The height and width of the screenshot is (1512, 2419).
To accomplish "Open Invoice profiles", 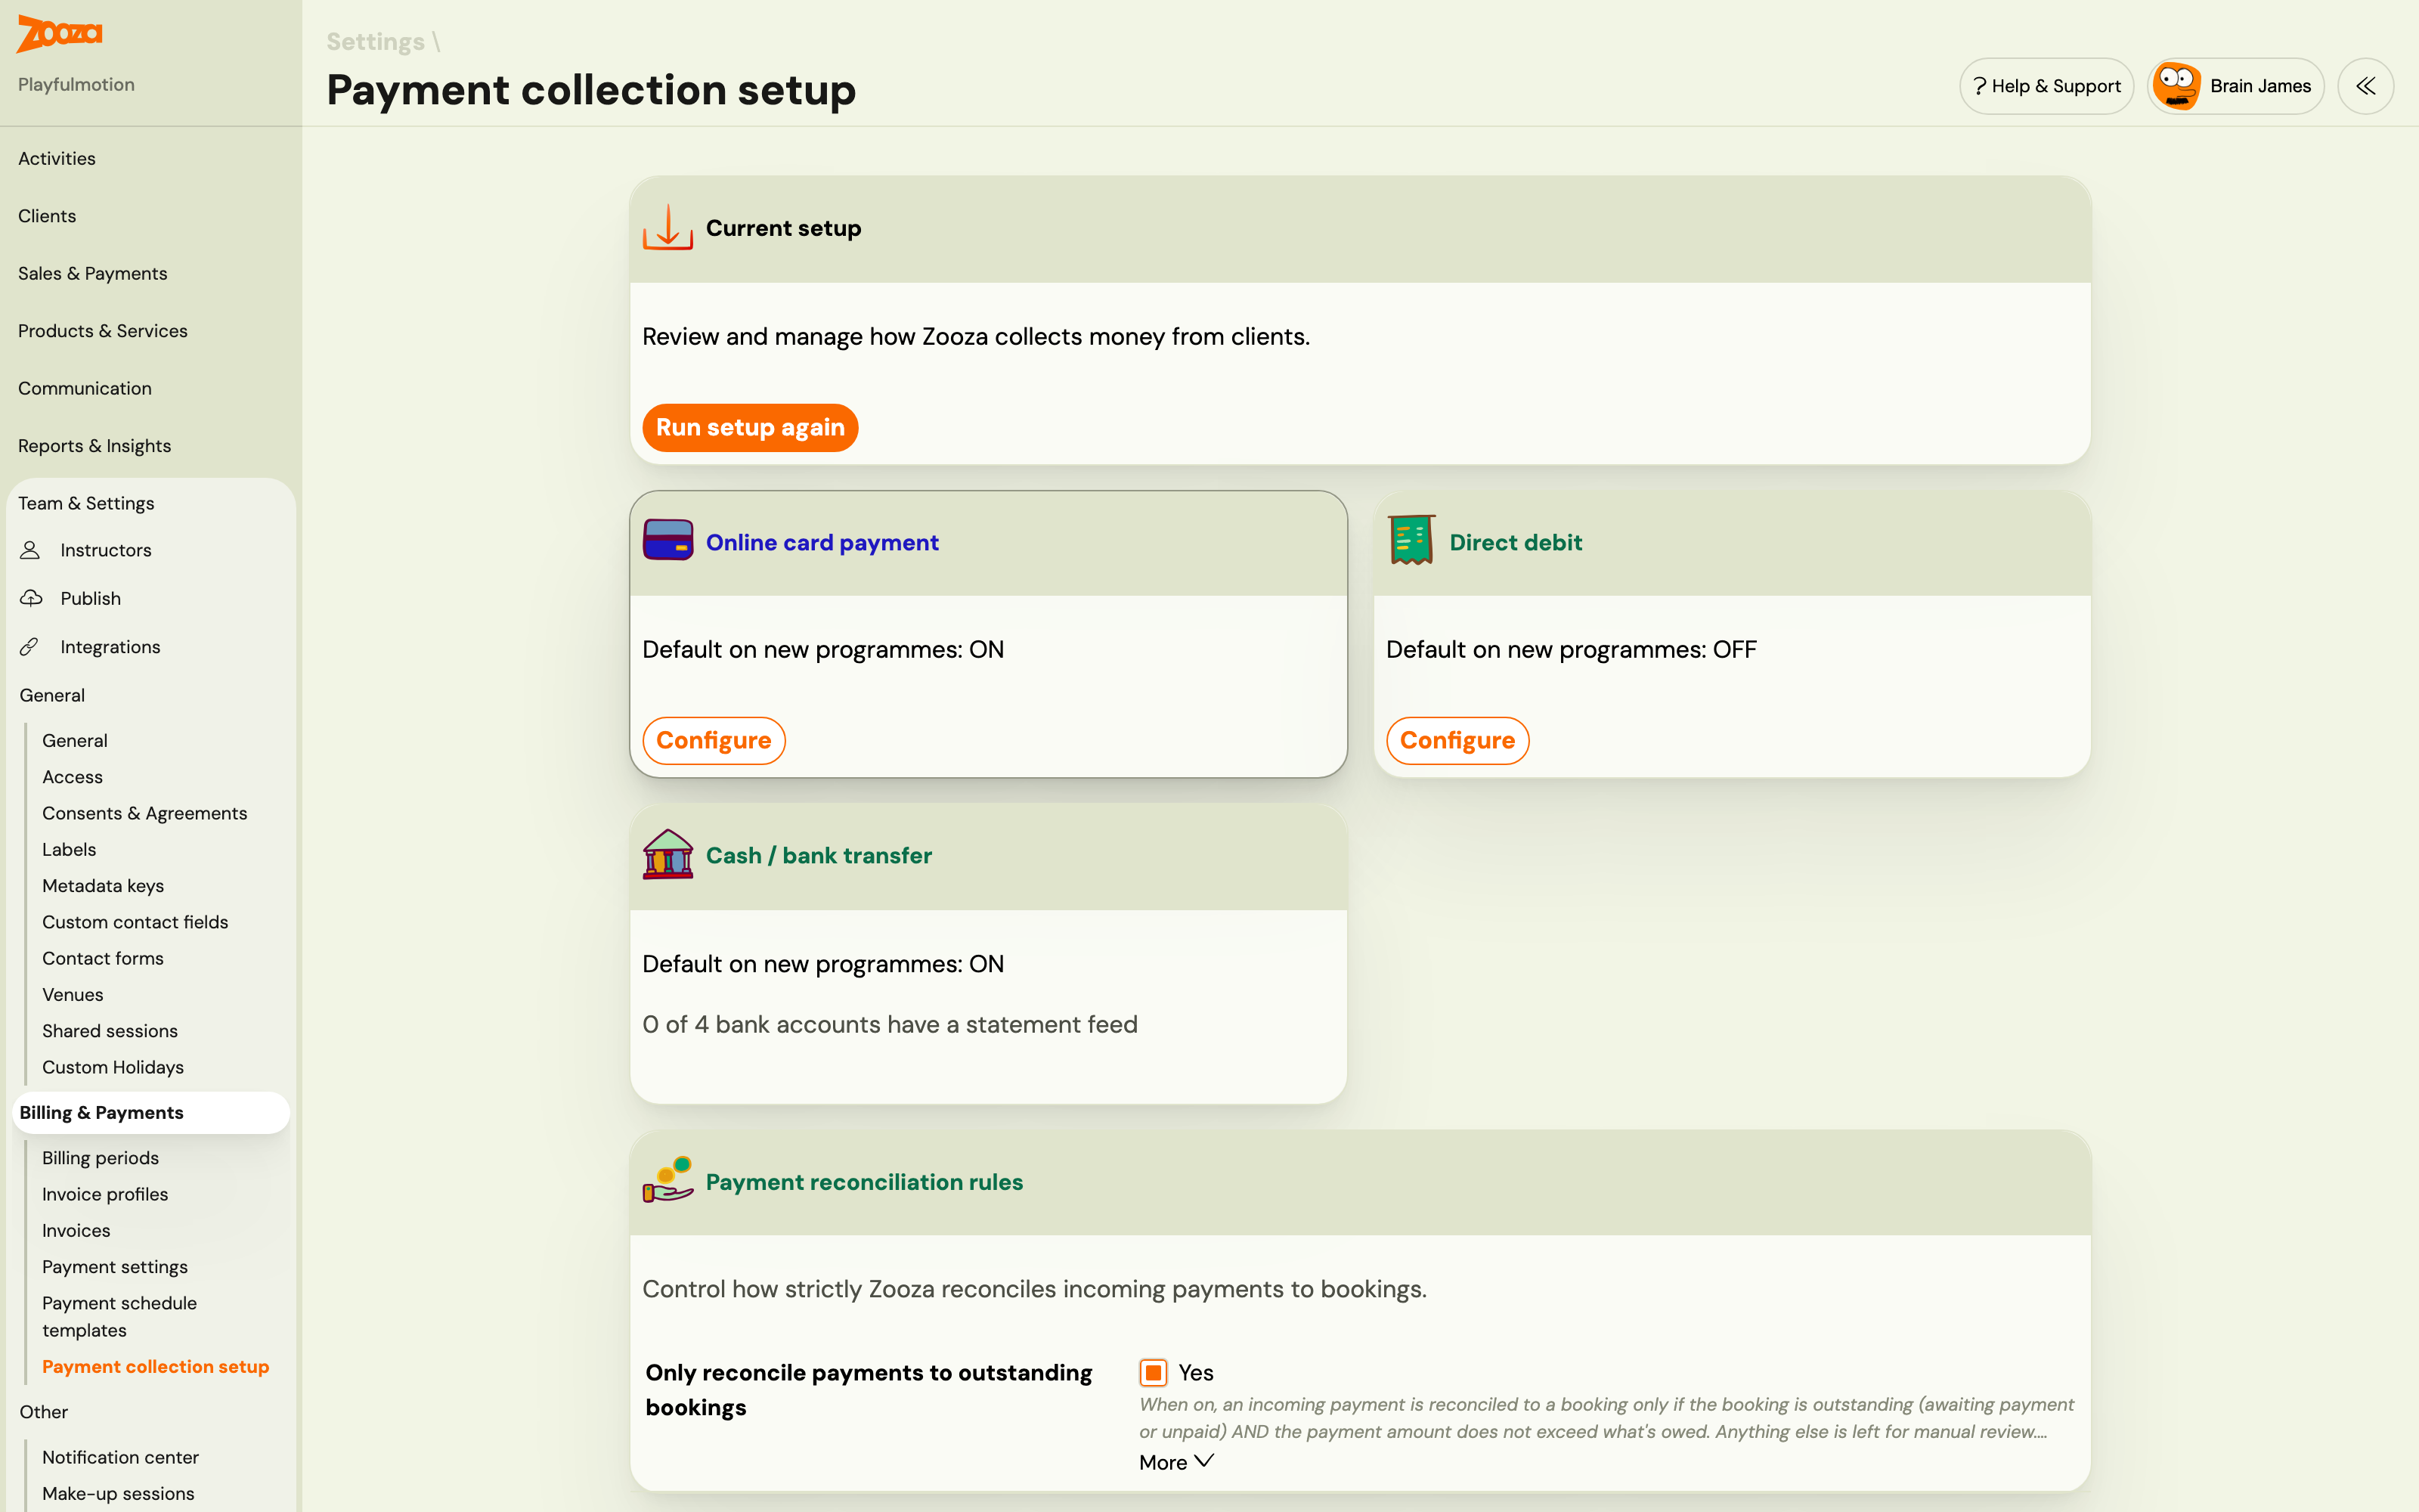I will (105, 1194).
